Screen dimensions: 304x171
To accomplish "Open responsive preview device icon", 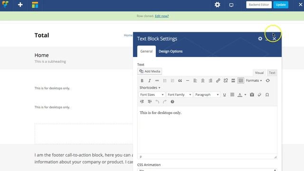I will point(231,5).
